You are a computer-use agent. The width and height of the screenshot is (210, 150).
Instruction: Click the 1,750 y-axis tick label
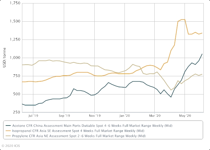tap(15, 3)
